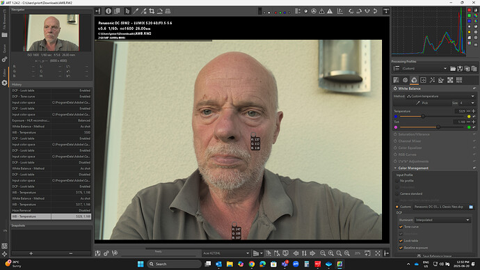This screenshot has height=270, width=480.
Task: Select the crop tool in the top toolbar
Action: coord(152,11)
